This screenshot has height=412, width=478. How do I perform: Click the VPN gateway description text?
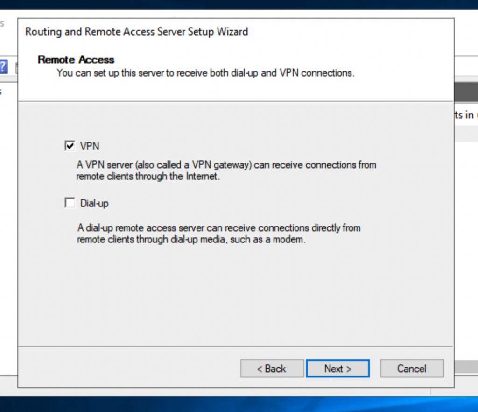(226, 170)
